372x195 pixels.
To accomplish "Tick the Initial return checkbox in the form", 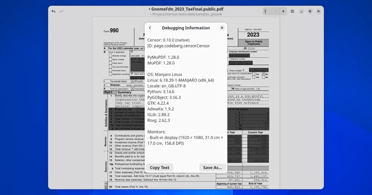I will (110, 63).
